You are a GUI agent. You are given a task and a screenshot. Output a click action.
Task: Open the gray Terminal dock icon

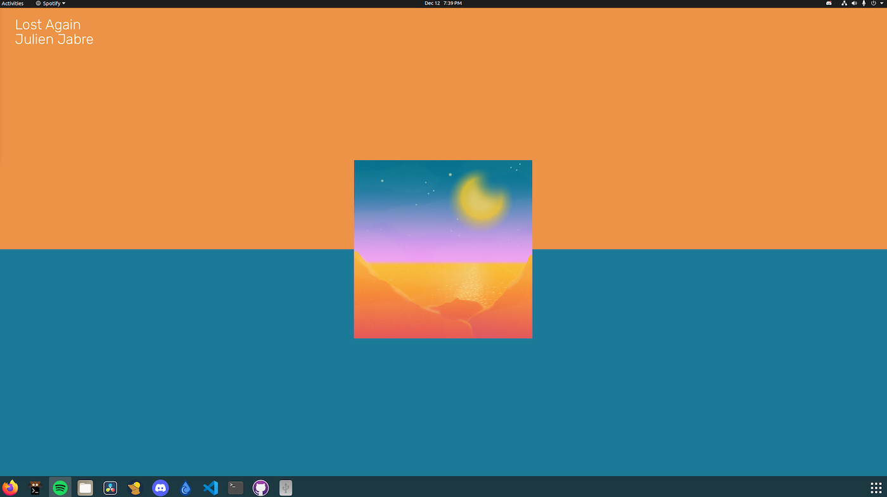(x=236, y=488)
